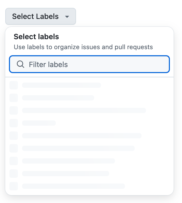Click the eighth loading placeholder square
The height and width of the screenshot is (203, 182).
[x=14, y=174]
